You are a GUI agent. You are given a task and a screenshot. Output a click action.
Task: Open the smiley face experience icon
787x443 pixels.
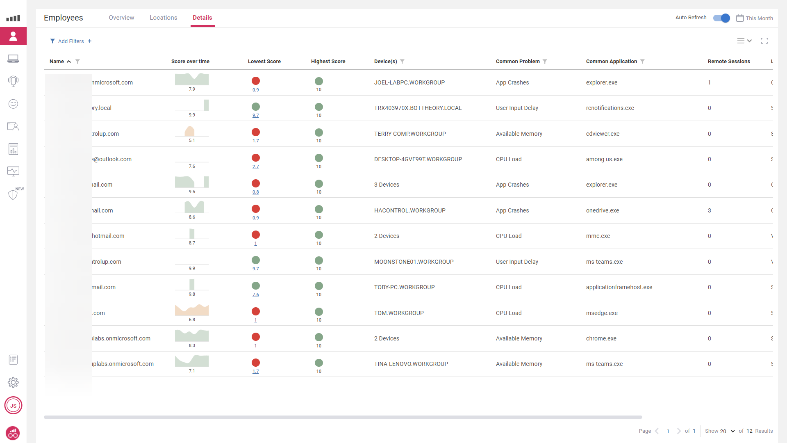[x=13, y=104]
